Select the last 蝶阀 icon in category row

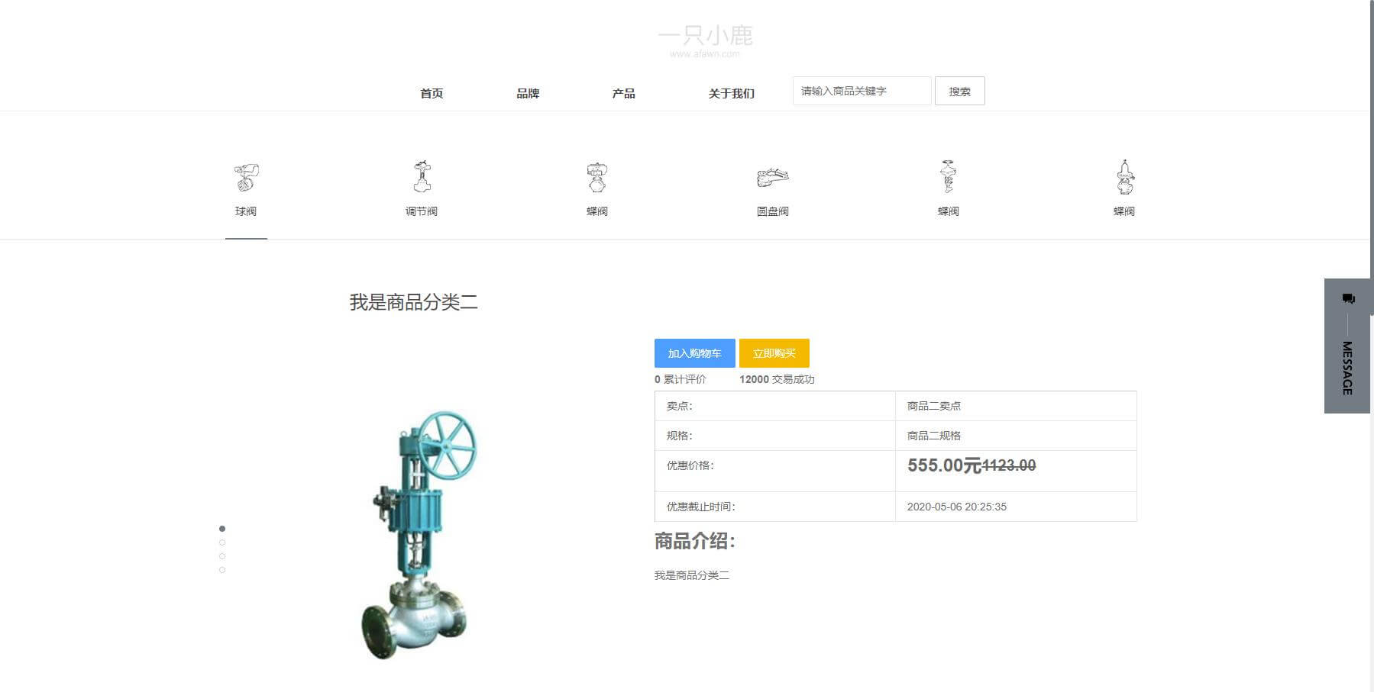coord(1124,177)
